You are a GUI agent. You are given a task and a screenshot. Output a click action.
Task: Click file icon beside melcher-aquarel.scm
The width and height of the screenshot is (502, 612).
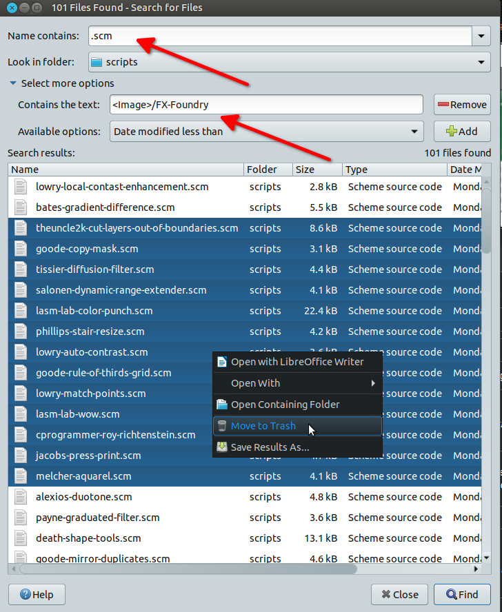21,476
